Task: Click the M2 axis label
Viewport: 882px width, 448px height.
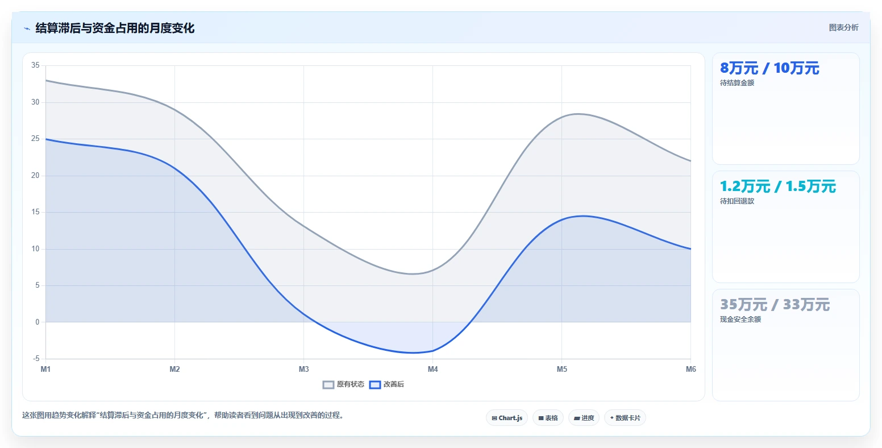Action: (174, 370)
